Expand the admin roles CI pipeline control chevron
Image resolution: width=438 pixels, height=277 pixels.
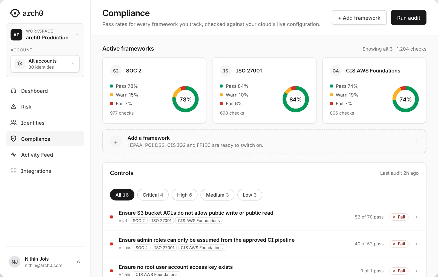[x=416, y=244]
